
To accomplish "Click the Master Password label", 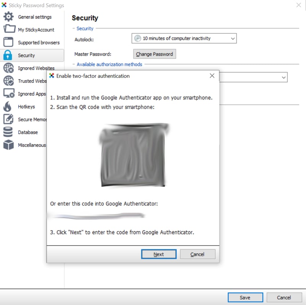I will coord(93,54).
